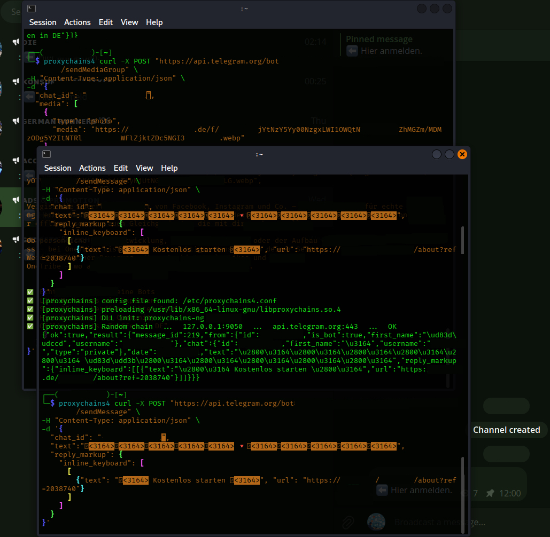Focus the Broadcast a message input field
Image resolution: width=550 pixels, height=537 pixels.
click(440, 522)
